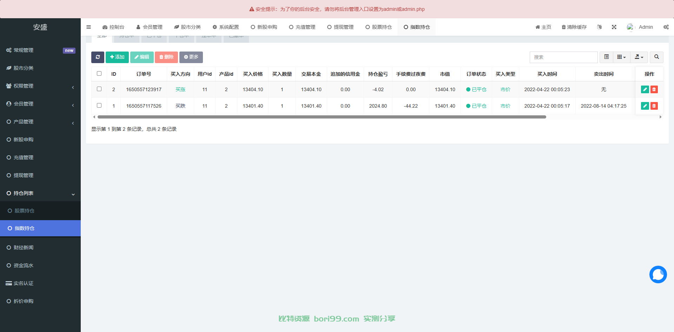Click the table card-view toggle icon

pos(606,57)
